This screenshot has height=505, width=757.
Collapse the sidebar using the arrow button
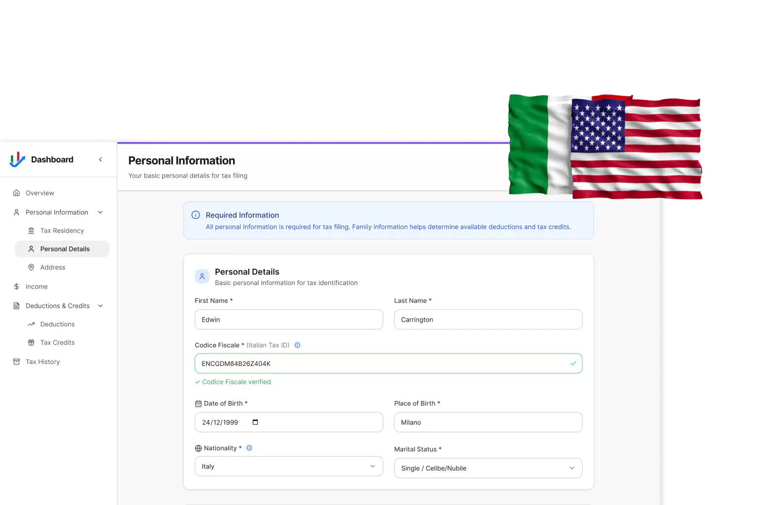[x=101, y=159]
